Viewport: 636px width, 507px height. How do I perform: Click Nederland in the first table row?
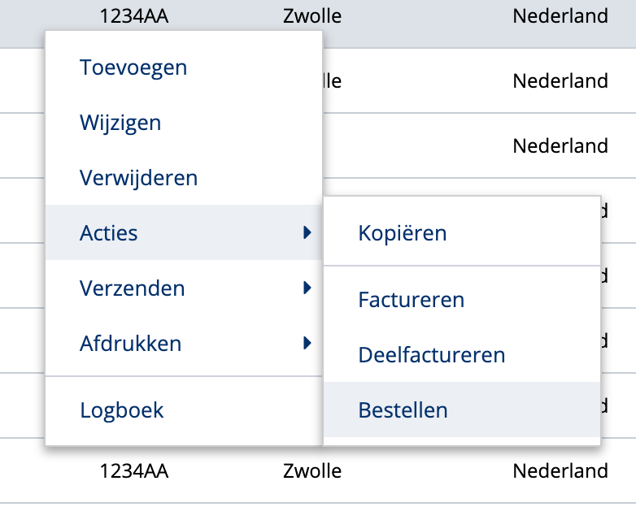560,15
